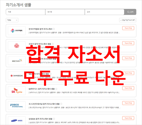This screenshot has height=125, width=142.
Task: Select the SK하이닉스 description preview text
Action: tap(74, 93)
